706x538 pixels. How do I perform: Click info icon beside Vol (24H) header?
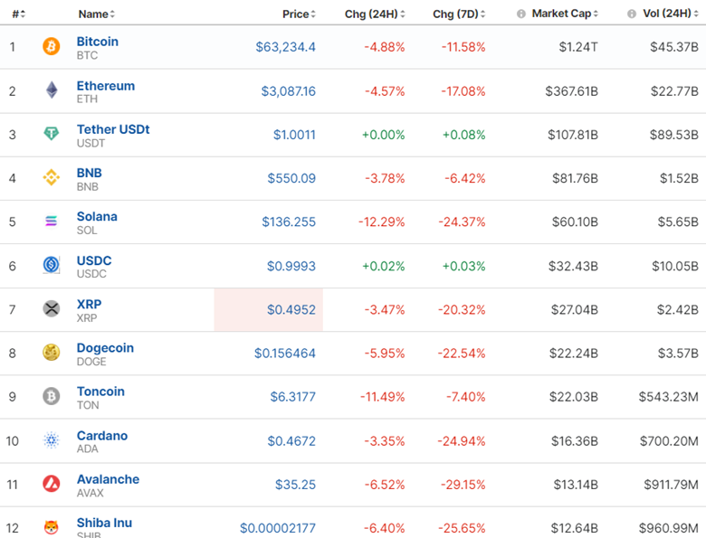pos(632,14)
